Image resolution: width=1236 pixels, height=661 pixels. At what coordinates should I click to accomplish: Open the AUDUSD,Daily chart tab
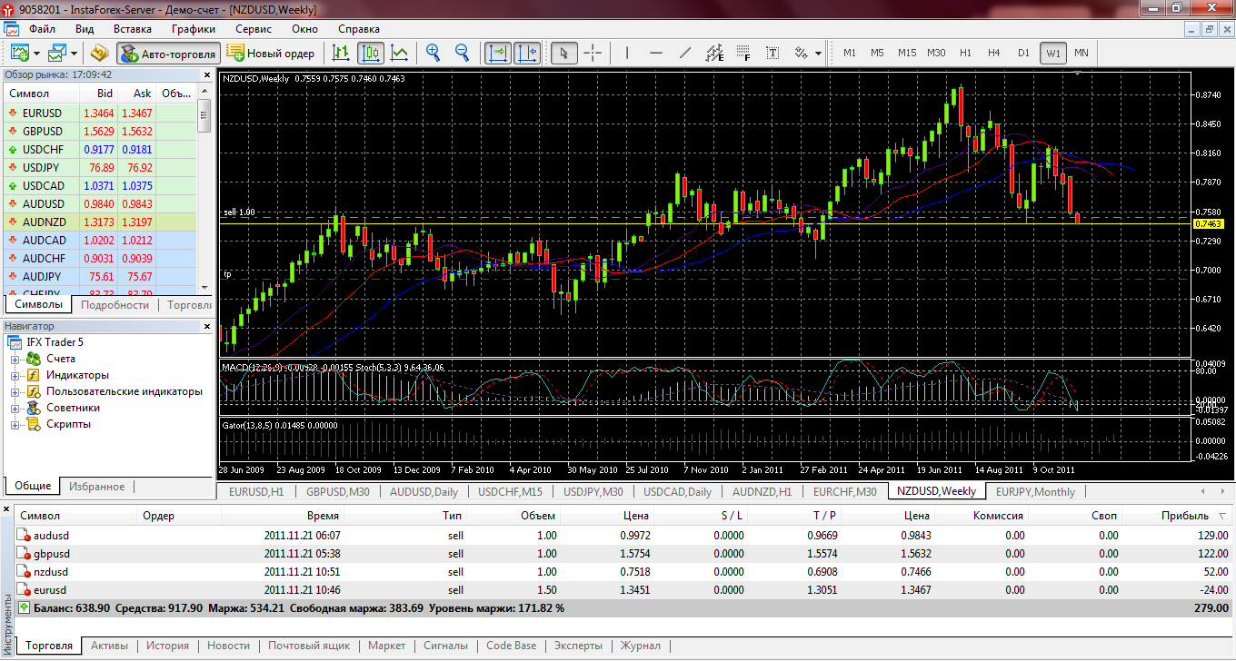pyautogui.click(x=424, y=491)
